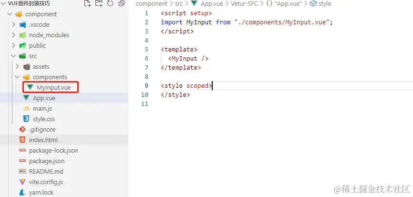This screenshot has height=197, width=413.
Task: Expand the assets folder chevron
Action: [18, 67]
